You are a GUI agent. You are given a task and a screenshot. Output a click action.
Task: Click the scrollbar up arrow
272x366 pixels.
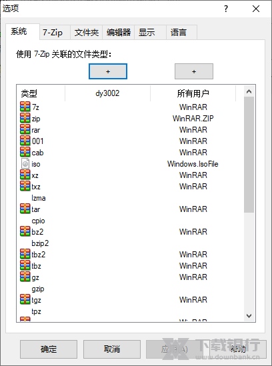(x=249, y=91)
